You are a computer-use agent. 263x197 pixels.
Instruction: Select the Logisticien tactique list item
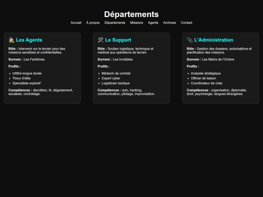coord(115,83)
